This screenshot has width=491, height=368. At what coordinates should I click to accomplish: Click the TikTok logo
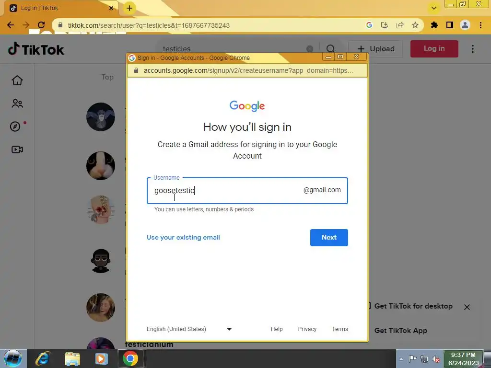click(x=35, y=49)
